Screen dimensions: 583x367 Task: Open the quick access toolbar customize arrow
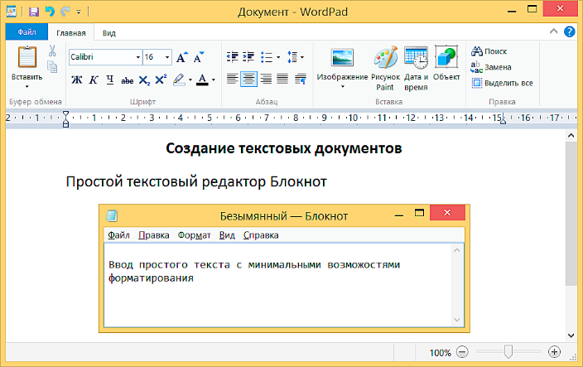(79, 12)
